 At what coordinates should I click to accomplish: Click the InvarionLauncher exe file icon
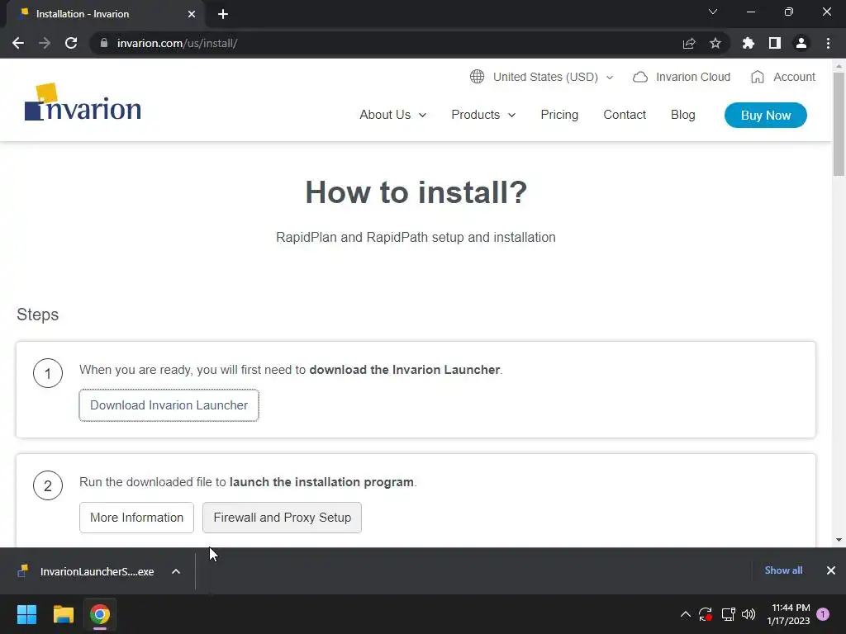coord(22,571)
